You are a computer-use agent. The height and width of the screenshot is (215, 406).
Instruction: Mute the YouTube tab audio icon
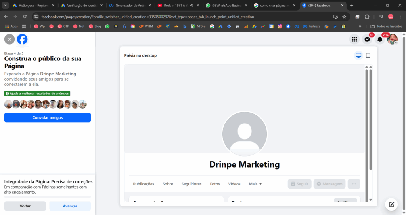tap(192, 5)
